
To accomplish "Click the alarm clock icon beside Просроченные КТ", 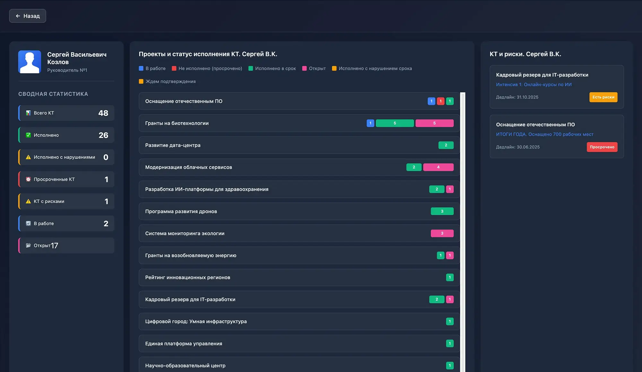I will pos(28,179).
